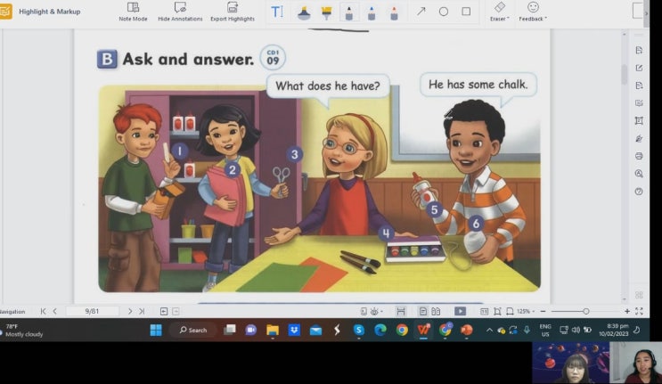
Task: Click the Navigation label in status bar
Action: click(x=12, y=312)
